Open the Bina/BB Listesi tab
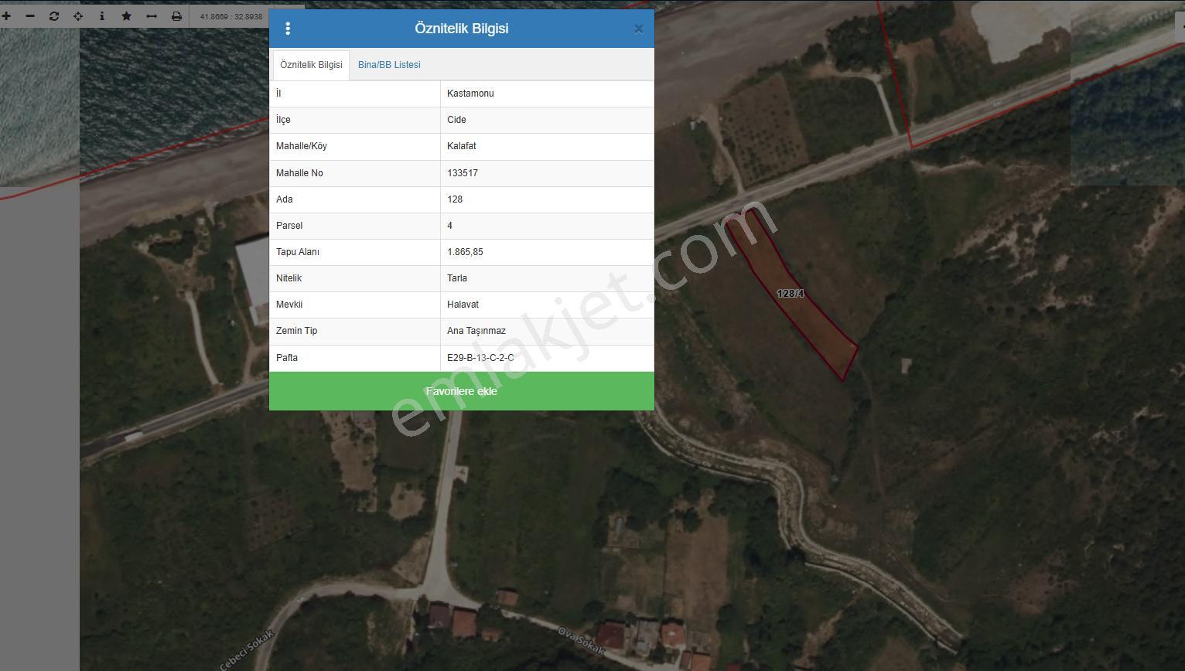The image size is (1185, 671). coord(389,65)
